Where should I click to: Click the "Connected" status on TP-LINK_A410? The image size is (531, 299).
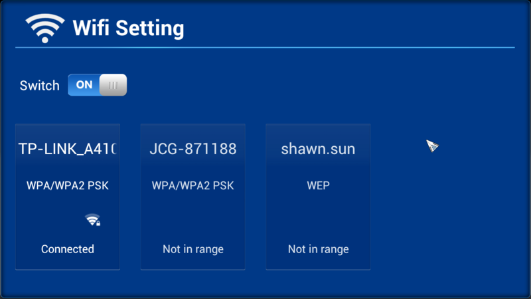(68, 249)
